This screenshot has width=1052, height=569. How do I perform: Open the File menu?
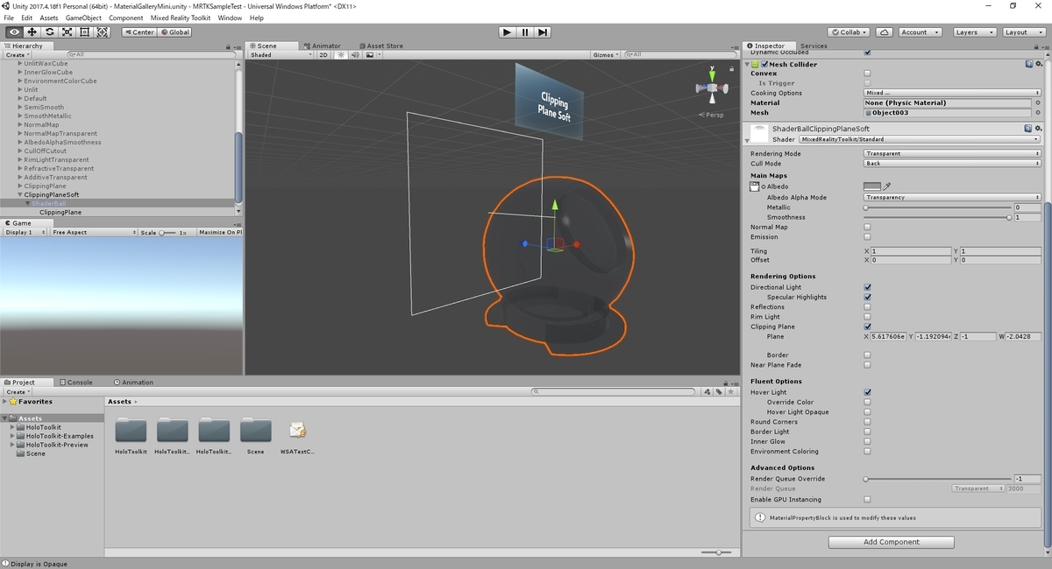pyautogui.click(x=10, y=18)
